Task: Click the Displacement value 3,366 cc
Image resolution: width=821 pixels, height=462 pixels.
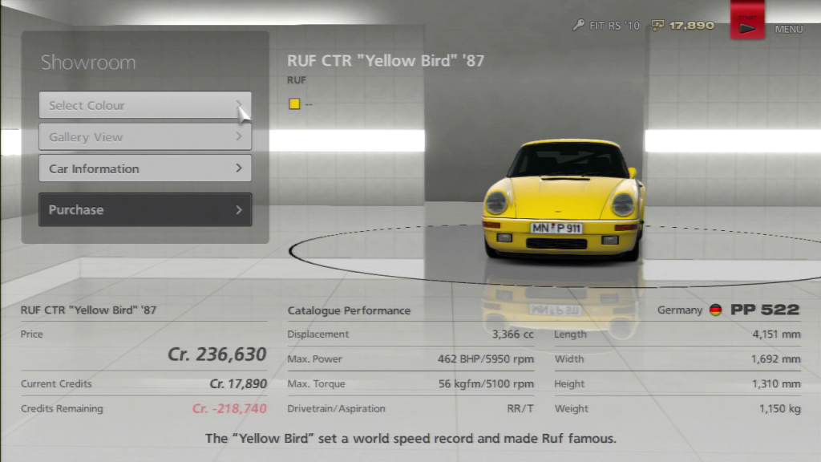Action: click(512, 334)
